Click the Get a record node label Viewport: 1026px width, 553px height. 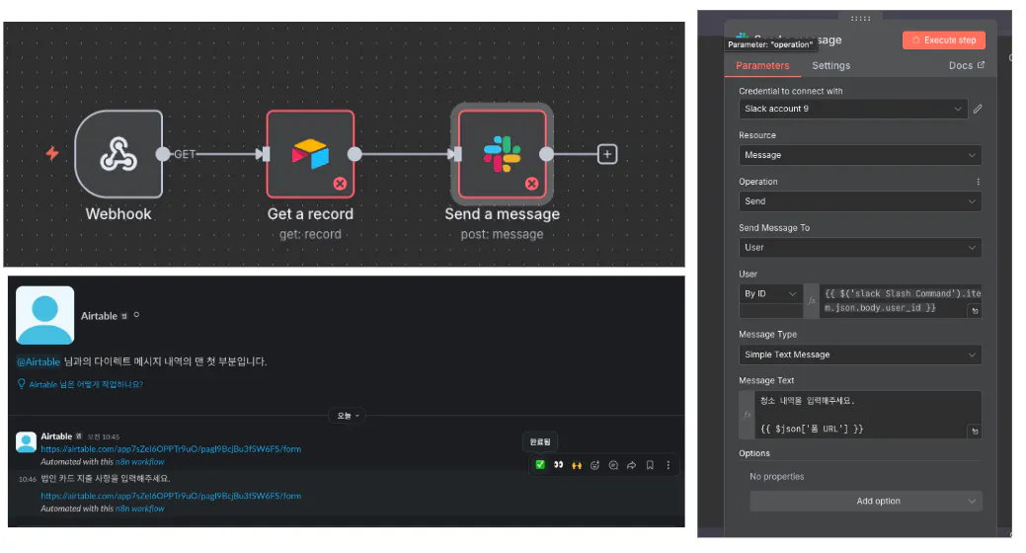pyautogui.click(x=310, y=214)
